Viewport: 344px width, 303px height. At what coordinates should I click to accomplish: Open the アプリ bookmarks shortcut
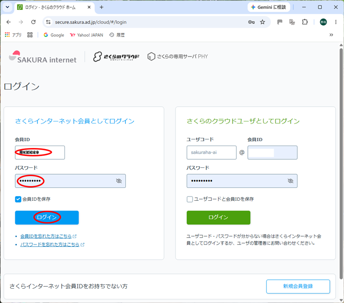[x=13, y=35]
